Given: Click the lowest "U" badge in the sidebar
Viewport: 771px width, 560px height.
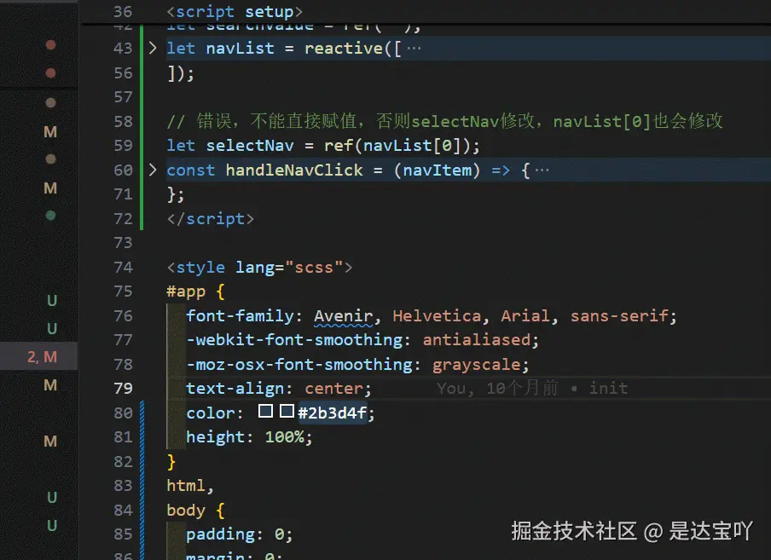Looking at the screenshot, I should coord(52,526).
